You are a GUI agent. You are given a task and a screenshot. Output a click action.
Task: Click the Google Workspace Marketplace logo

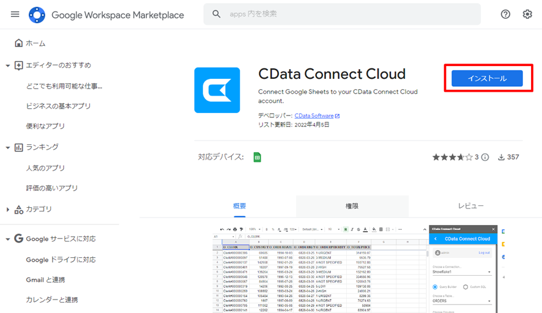pos(37,15)
